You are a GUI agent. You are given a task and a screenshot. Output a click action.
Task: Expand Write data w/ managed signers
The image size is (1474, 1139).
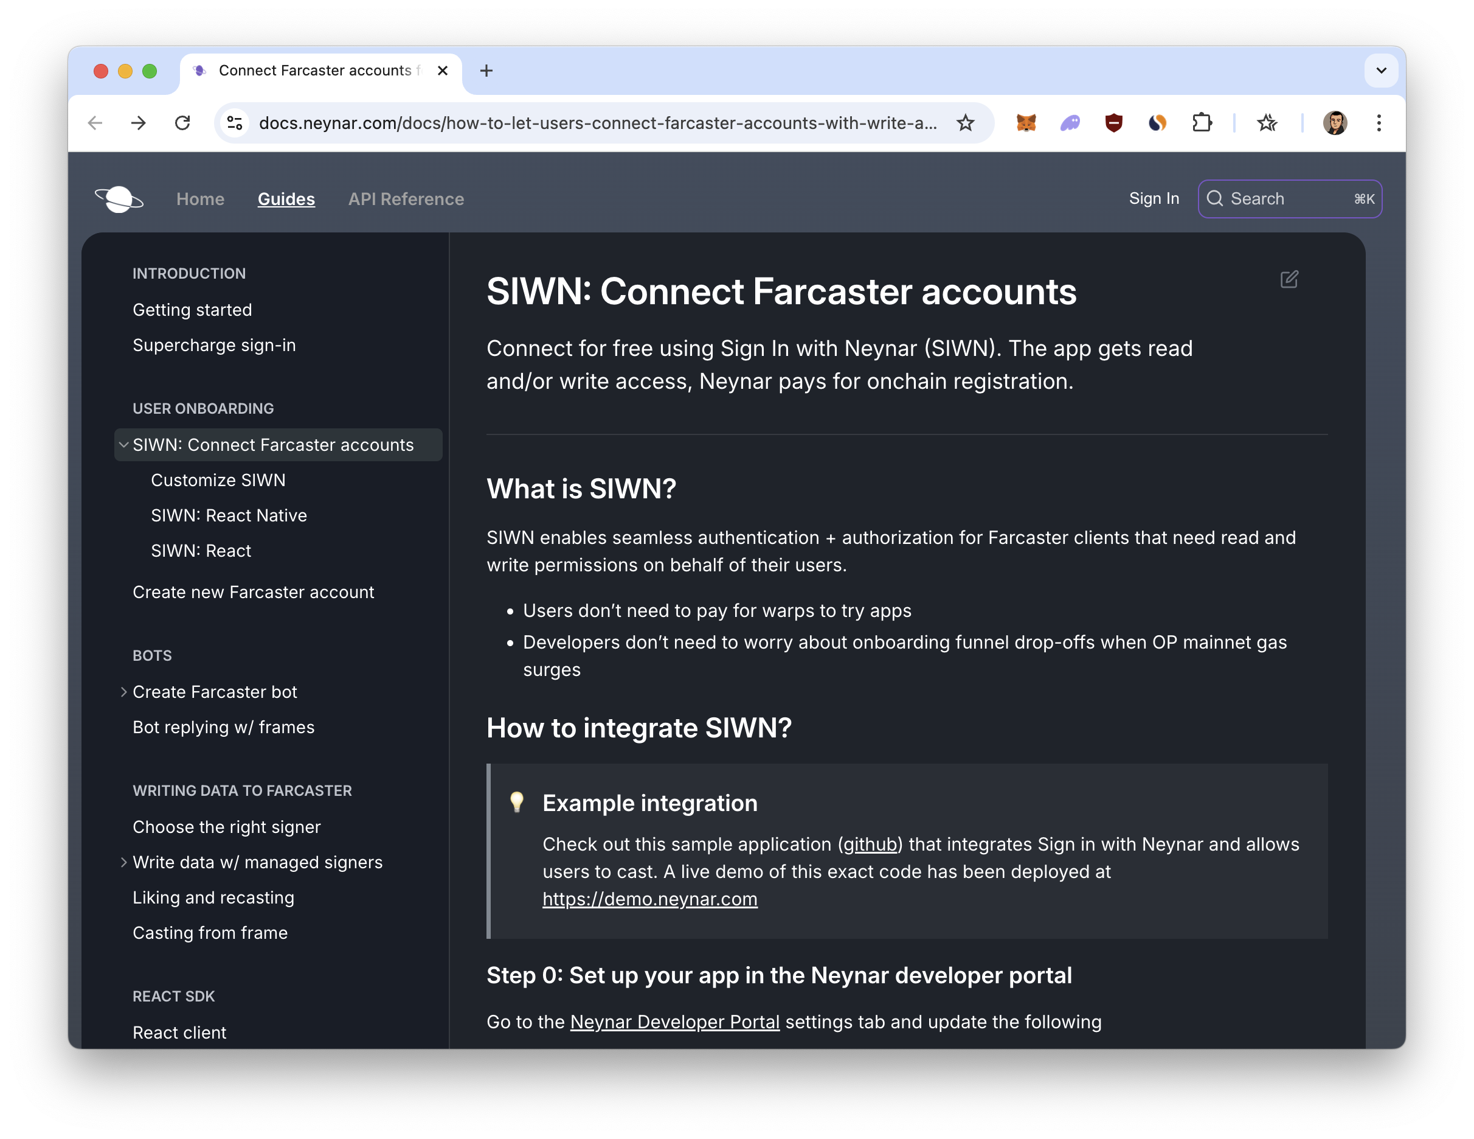123,862
